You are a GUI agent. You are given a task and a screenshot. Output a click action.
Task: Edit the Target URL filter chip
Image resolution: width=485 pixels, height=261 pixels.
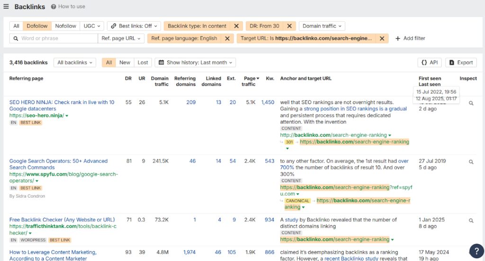pyautogui.click(x=306, y=38)
